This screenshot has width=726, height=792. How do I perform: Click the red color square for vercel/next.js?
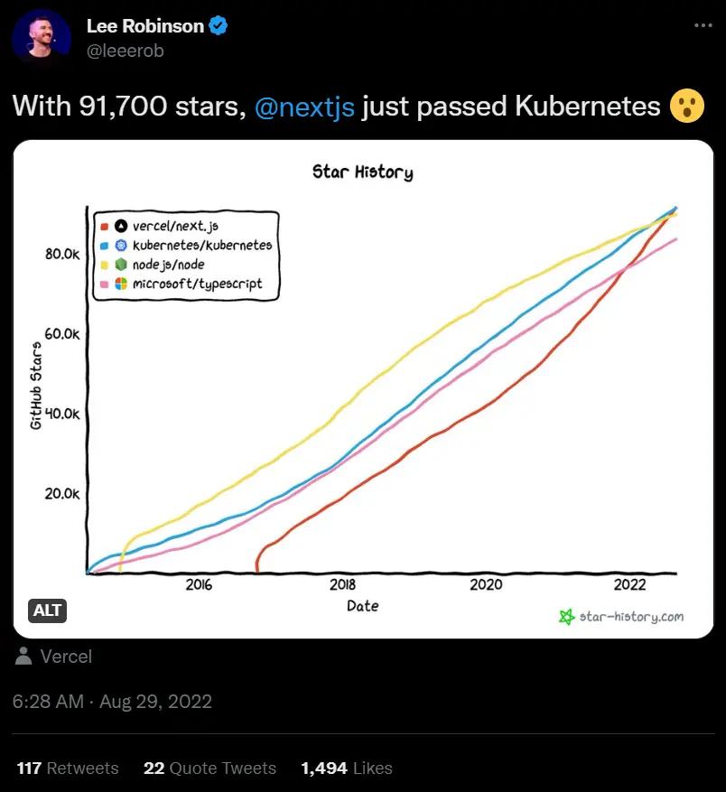coord(104,226)
